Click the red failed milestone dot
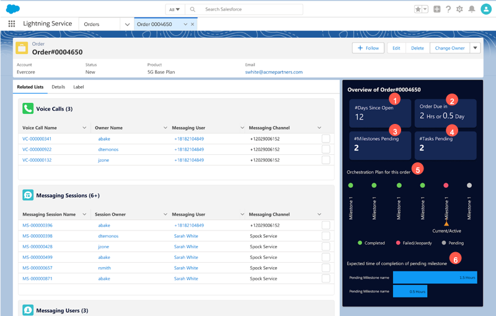The height and width of the screenshot is (316, 496). coord(446,185)
